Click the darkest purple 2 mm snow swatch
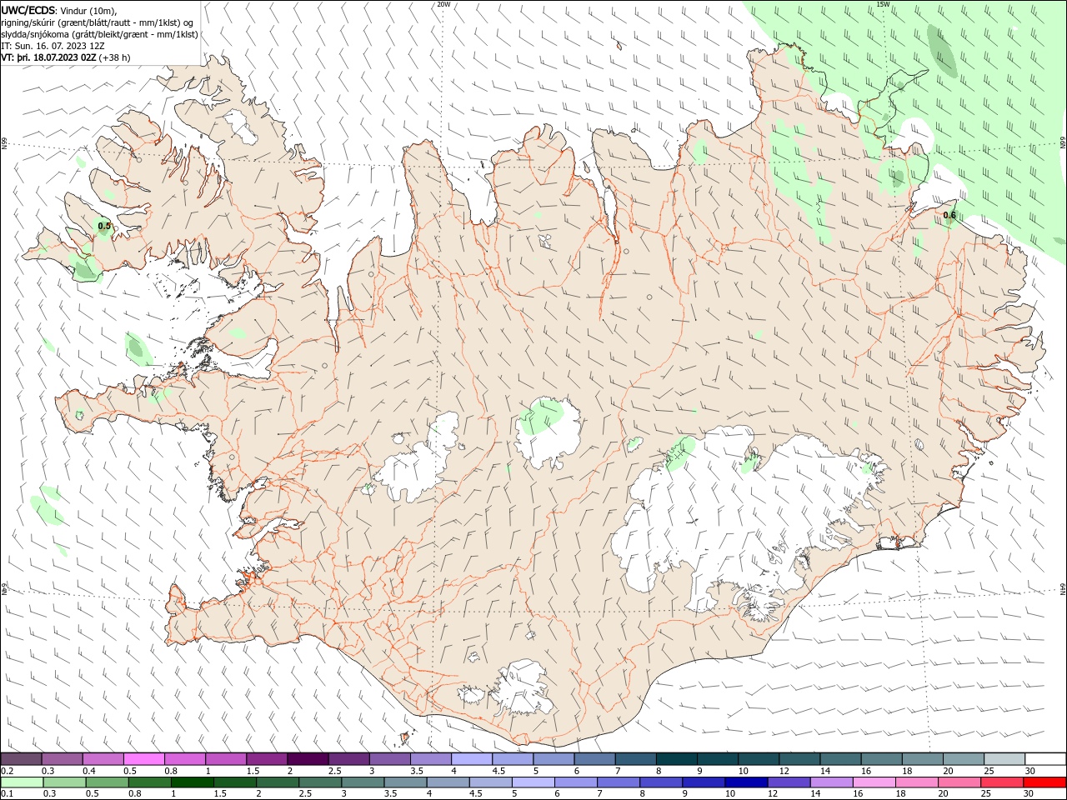This screenshot has width=1067, height=800. (308, 759)
